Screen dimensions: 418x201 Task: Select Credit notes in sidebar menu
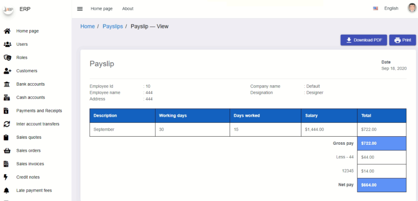click(x=28, y=177)
